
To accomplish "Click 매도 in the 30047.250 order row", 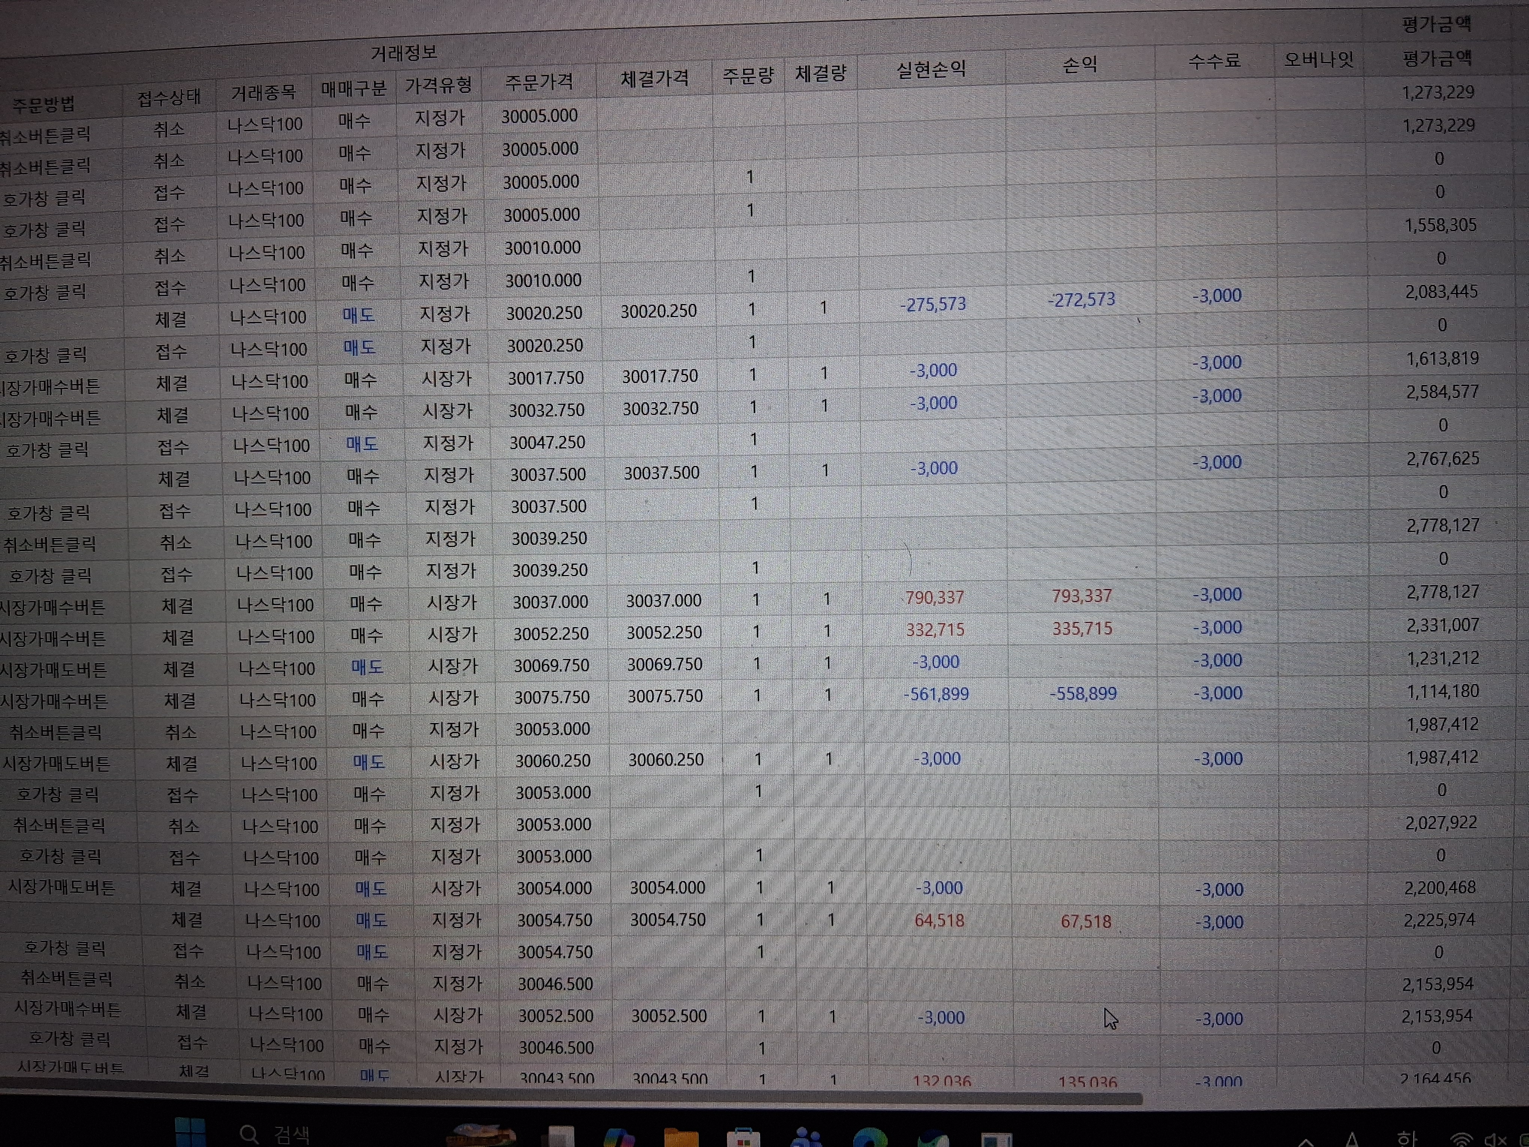I will point(362,444).
